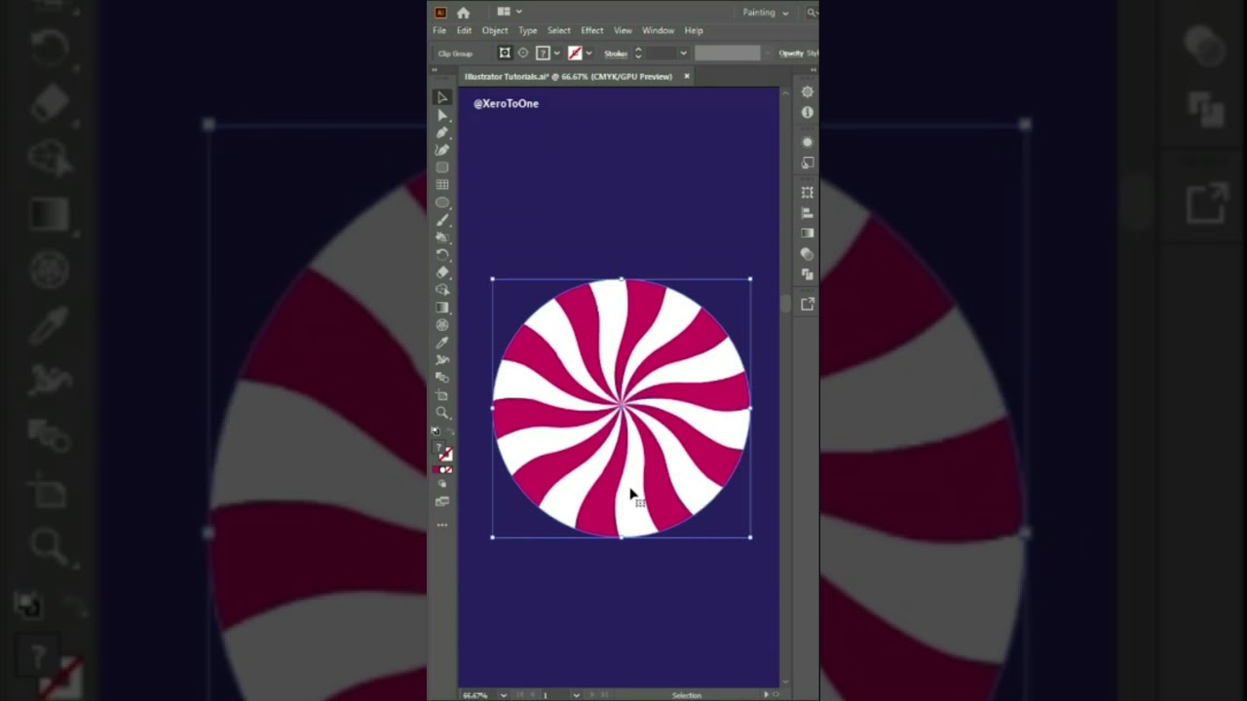Select the Eyedropper tool
This screenshot has width=1247, height=701.
click(442, 343)
